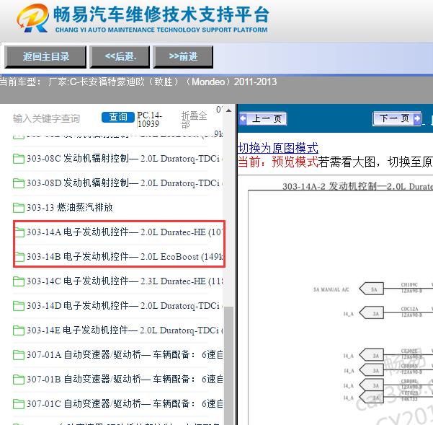This screenshot has height=425, width=433.
Task: Open the 切换为原图模式 link
Action: [x=278, y=148]
